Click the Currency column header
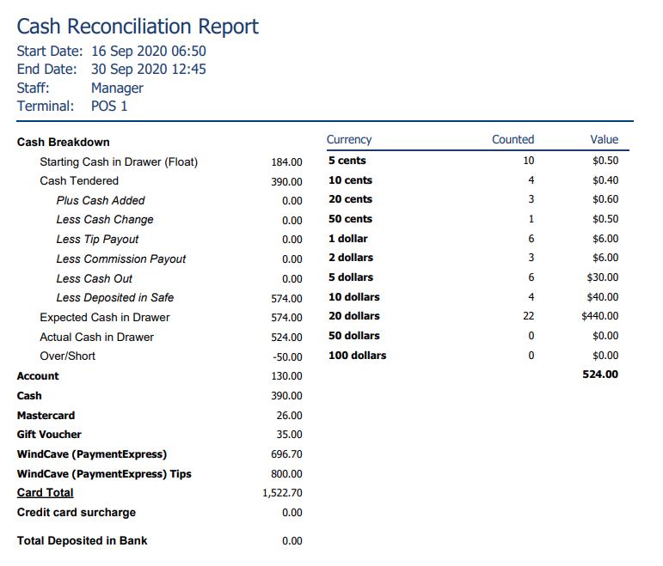 point(349,139)
